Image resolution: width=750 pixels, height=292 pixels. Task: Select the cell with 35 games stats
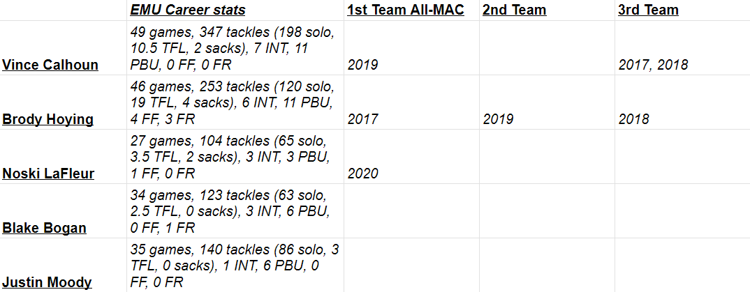(235, 266)
